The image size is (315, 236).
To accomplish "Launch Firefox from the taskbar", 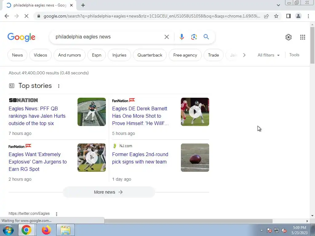I will [x=46, y=230].
